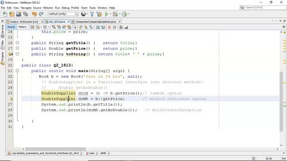
Task: Collapse the getPrice method fold
Action: 17,48
